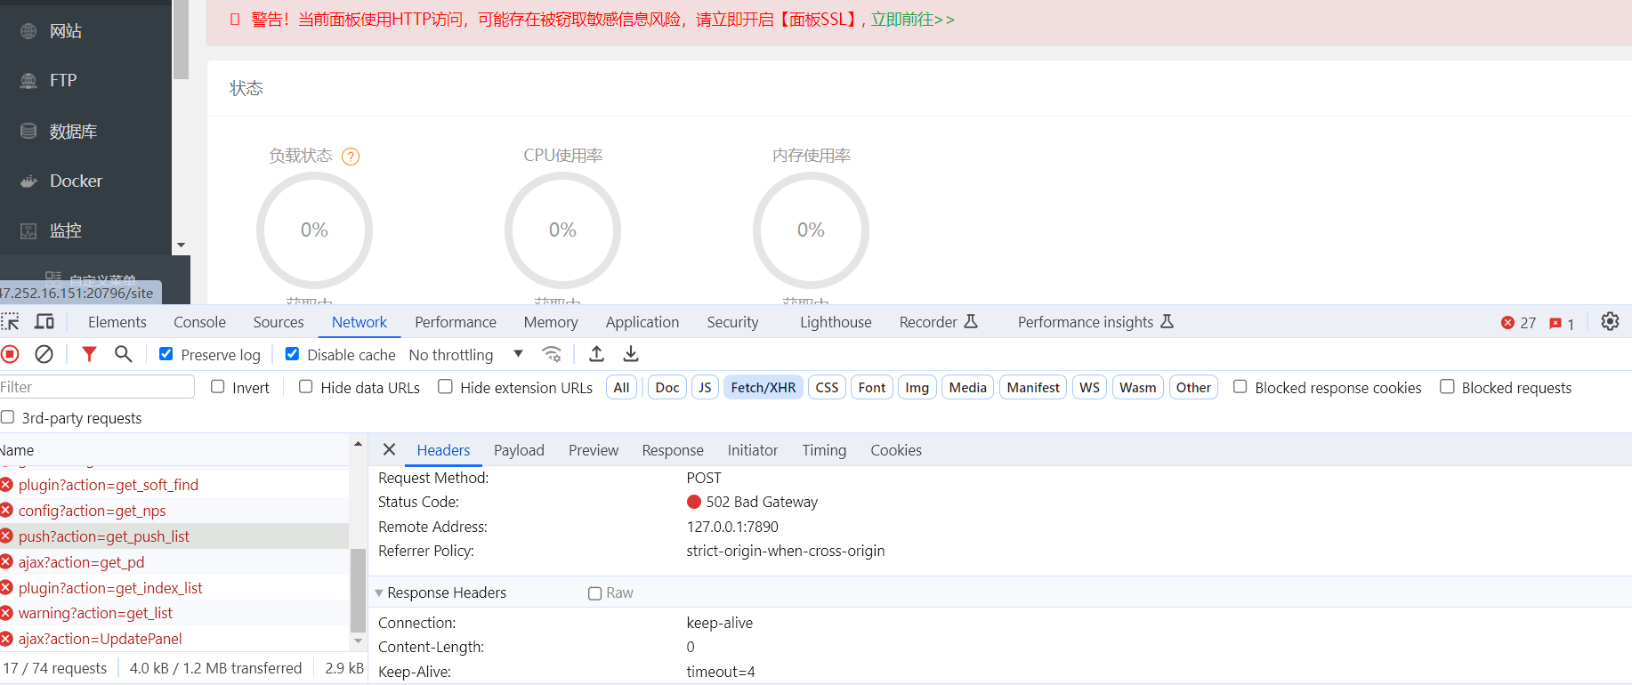Click the sidebar vertical scrollbar thumb

181,40
